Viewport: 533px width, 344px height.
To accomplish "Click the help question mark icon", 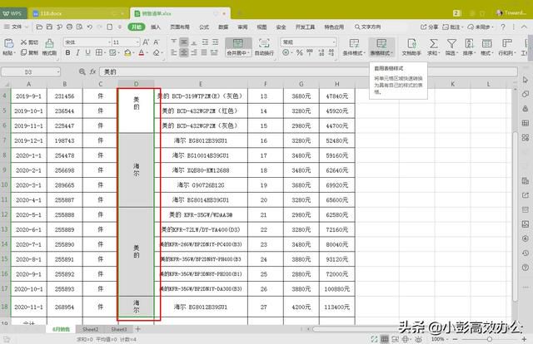I will click(x=503, y=27).
